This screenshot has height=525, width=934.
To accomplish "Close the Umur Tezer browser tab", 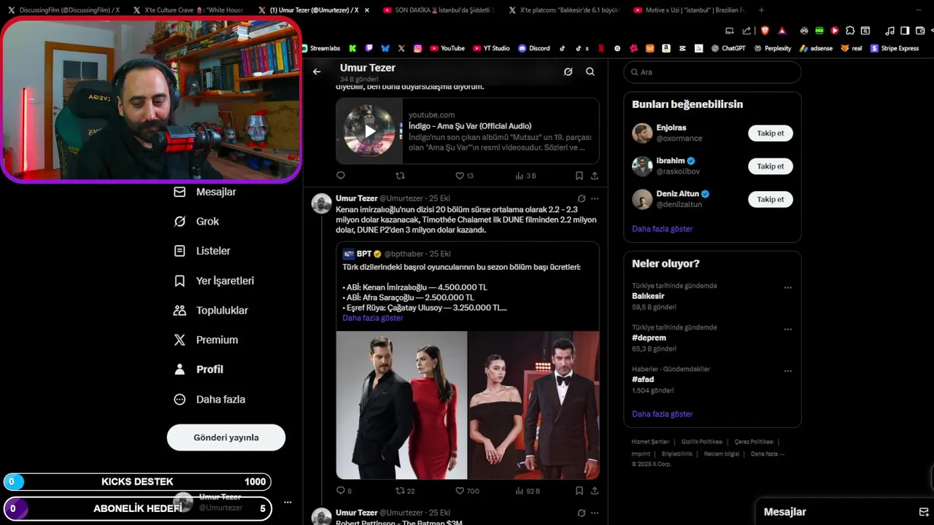I will (x=366, y=10).
